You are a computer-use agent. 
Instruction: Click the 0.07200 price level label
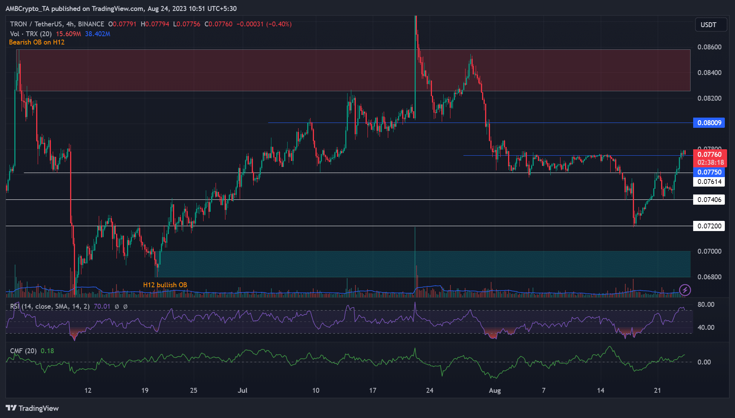tap(709, 226)
